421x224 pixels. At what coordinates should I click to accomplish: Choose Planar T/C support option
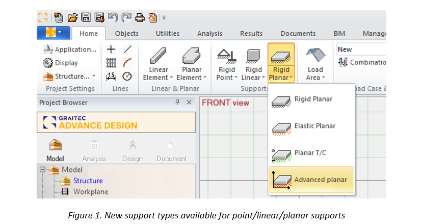311,153
